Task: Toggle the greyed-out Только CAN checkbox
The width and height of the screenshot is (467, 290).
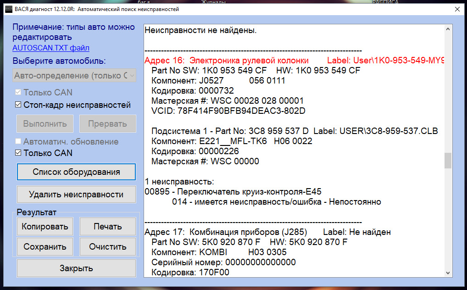Action: click(x=18, y=92)
